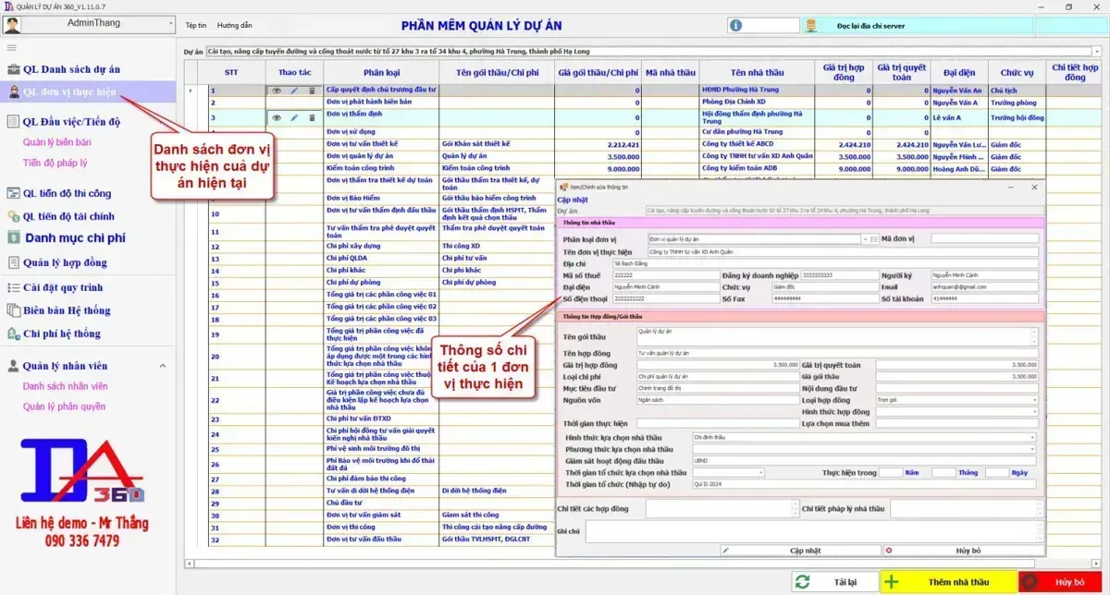
Task: Open QL Đầu việc/Tiến độ section
Action: click(x=71, y=122)
